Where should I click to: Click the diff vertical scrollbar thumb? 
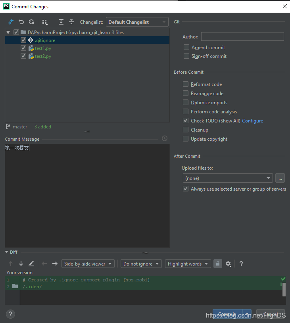[284, 289]
